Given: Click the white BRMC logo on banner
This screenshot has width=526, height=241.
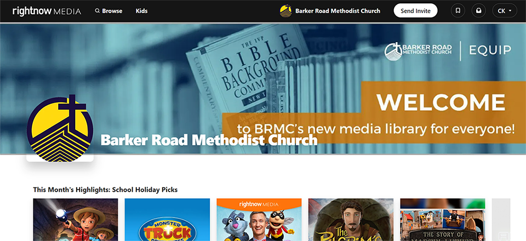Looking at the screenshot, I should click(x=418, y=51).
